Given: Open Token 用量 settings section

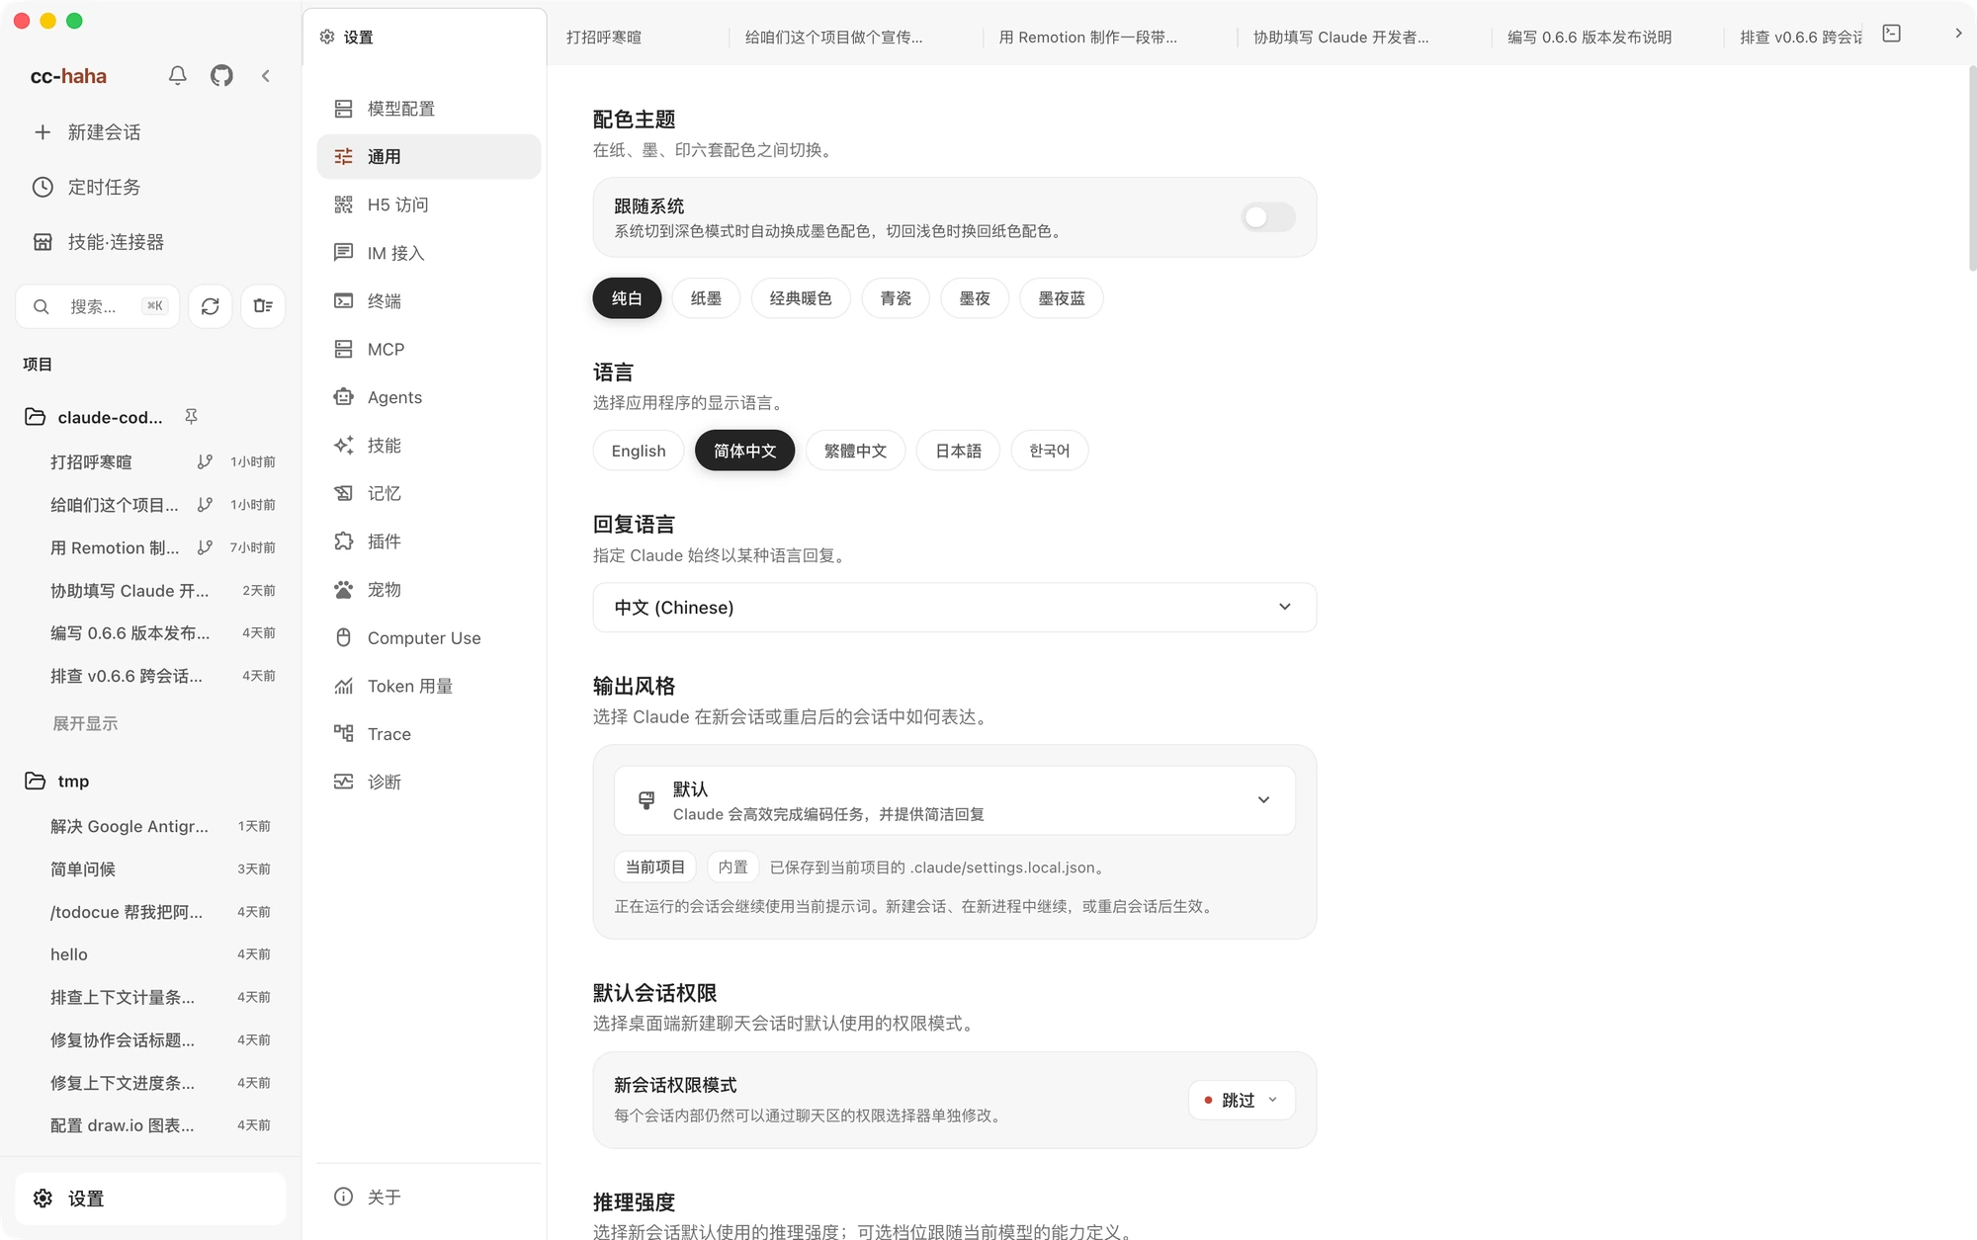Looking at the screenshot, I should 428,686.
